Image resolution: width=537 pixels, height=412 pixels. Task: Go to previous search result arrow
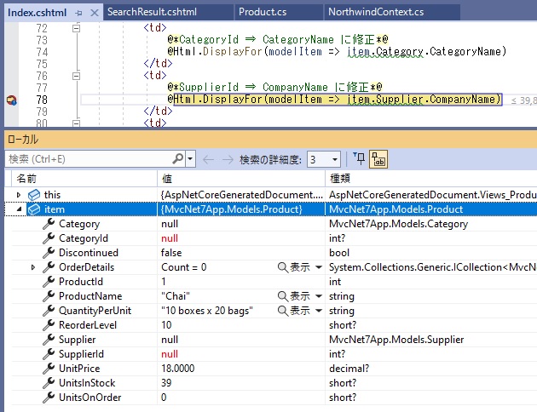(208, 159)
